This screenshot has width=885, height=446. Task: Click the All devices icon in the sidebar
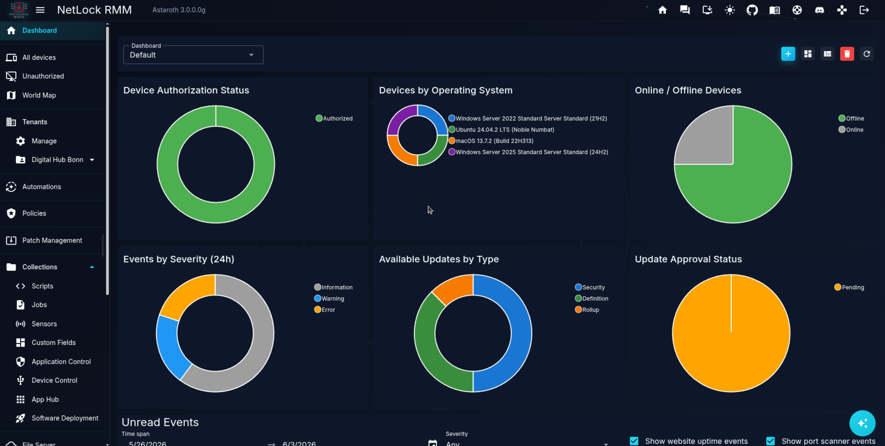[x=11, y=57]
